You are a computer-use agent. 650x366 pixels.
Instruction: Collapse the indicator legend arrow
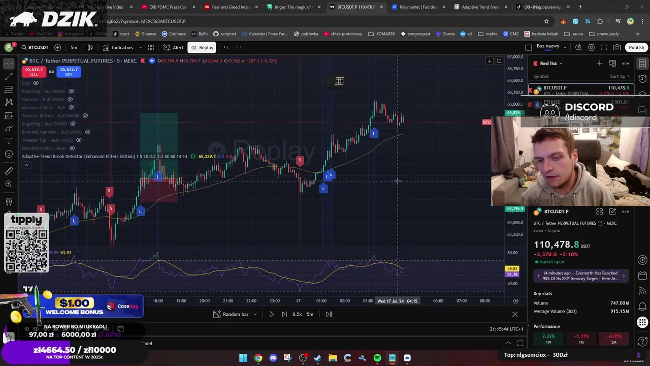point(26,165)
